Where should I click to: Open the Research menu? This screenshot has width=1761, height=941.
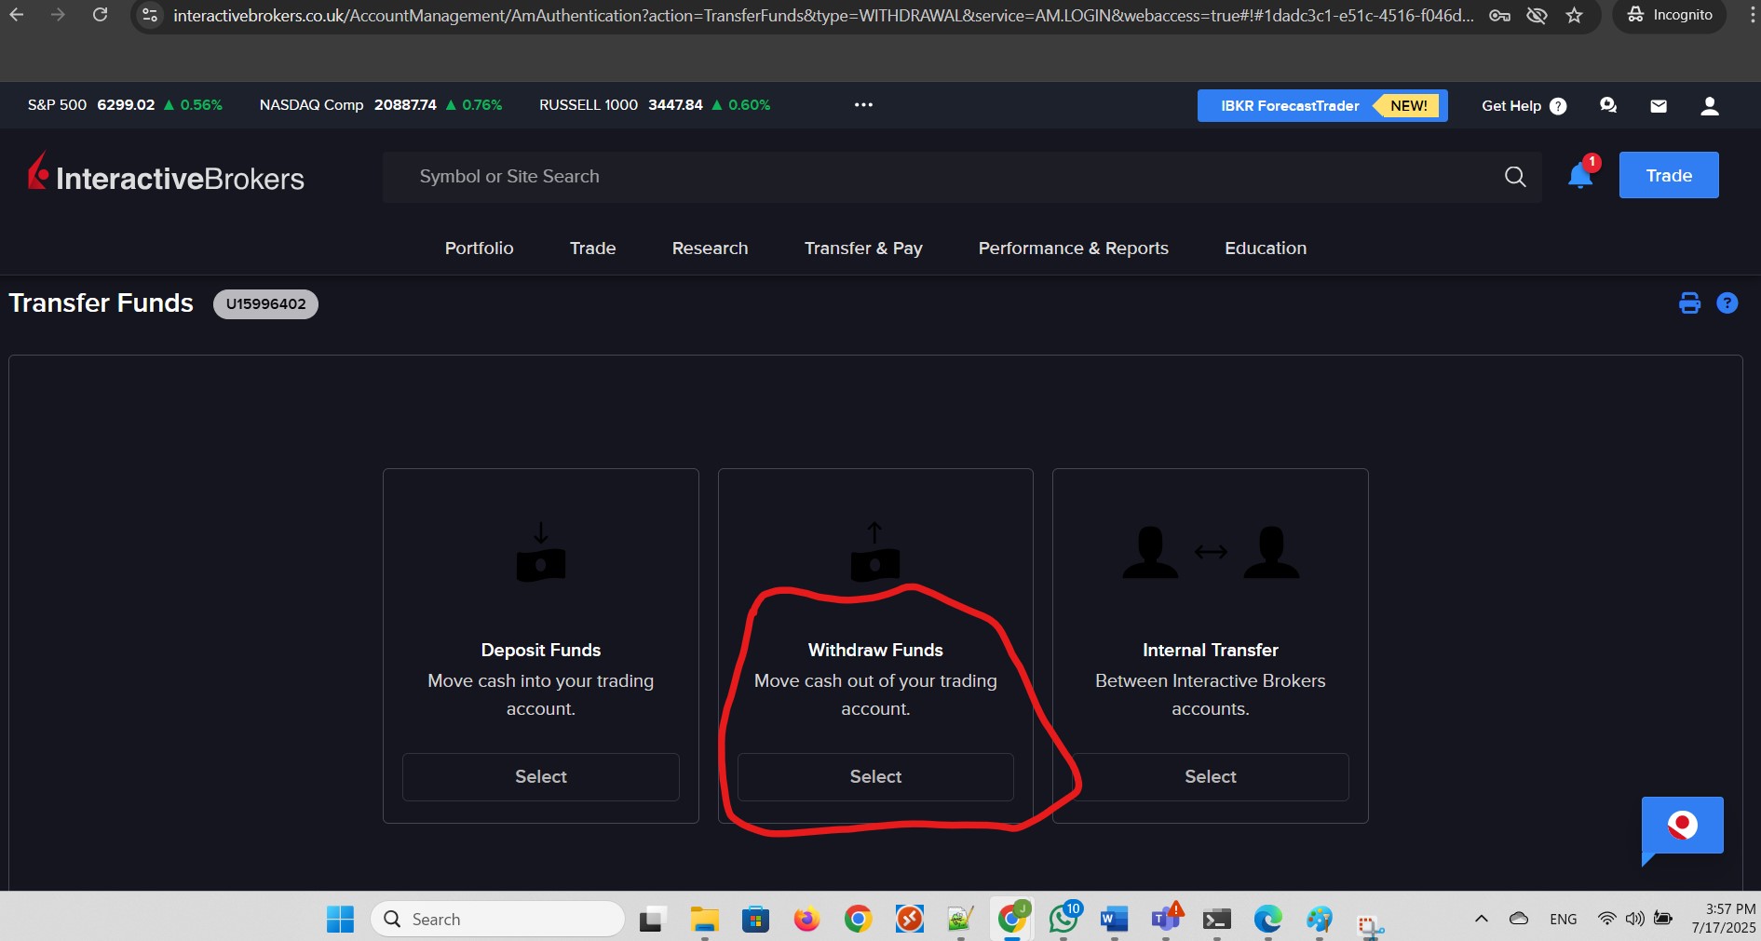pyautogui.click(x=710, y=249)
